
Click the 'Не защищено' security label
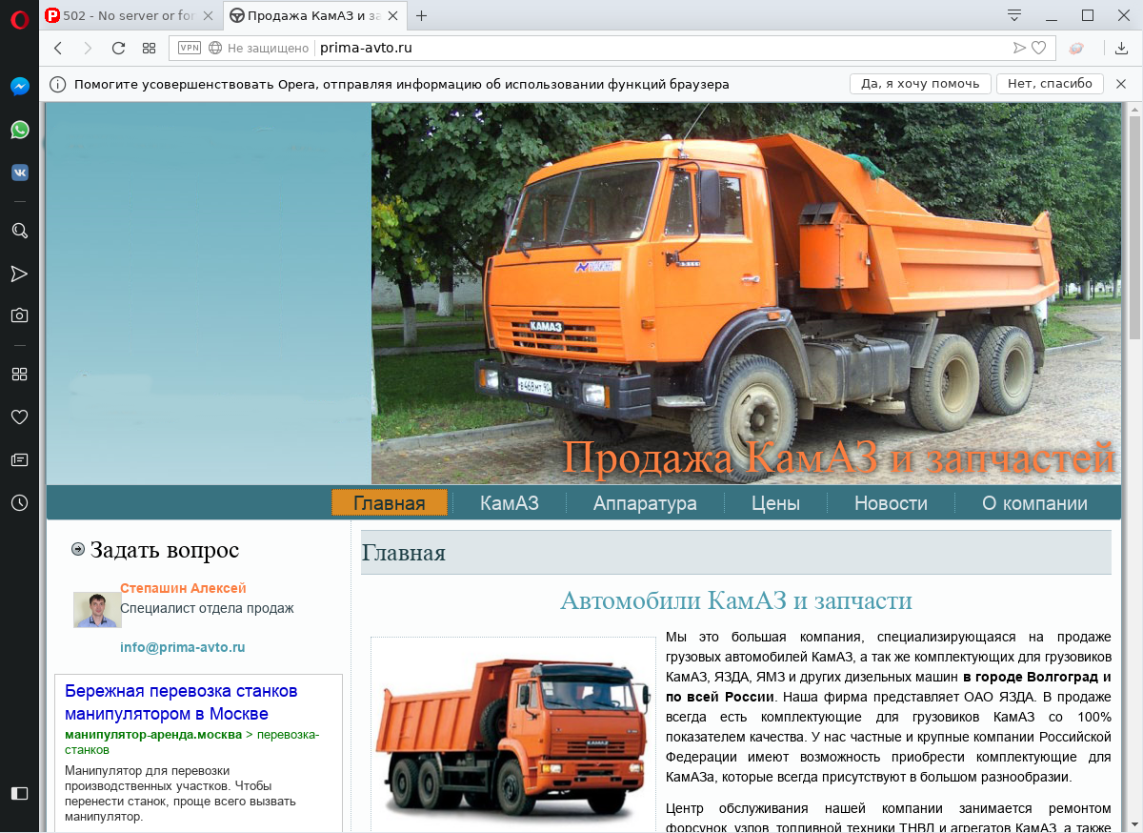coord(268,48)
